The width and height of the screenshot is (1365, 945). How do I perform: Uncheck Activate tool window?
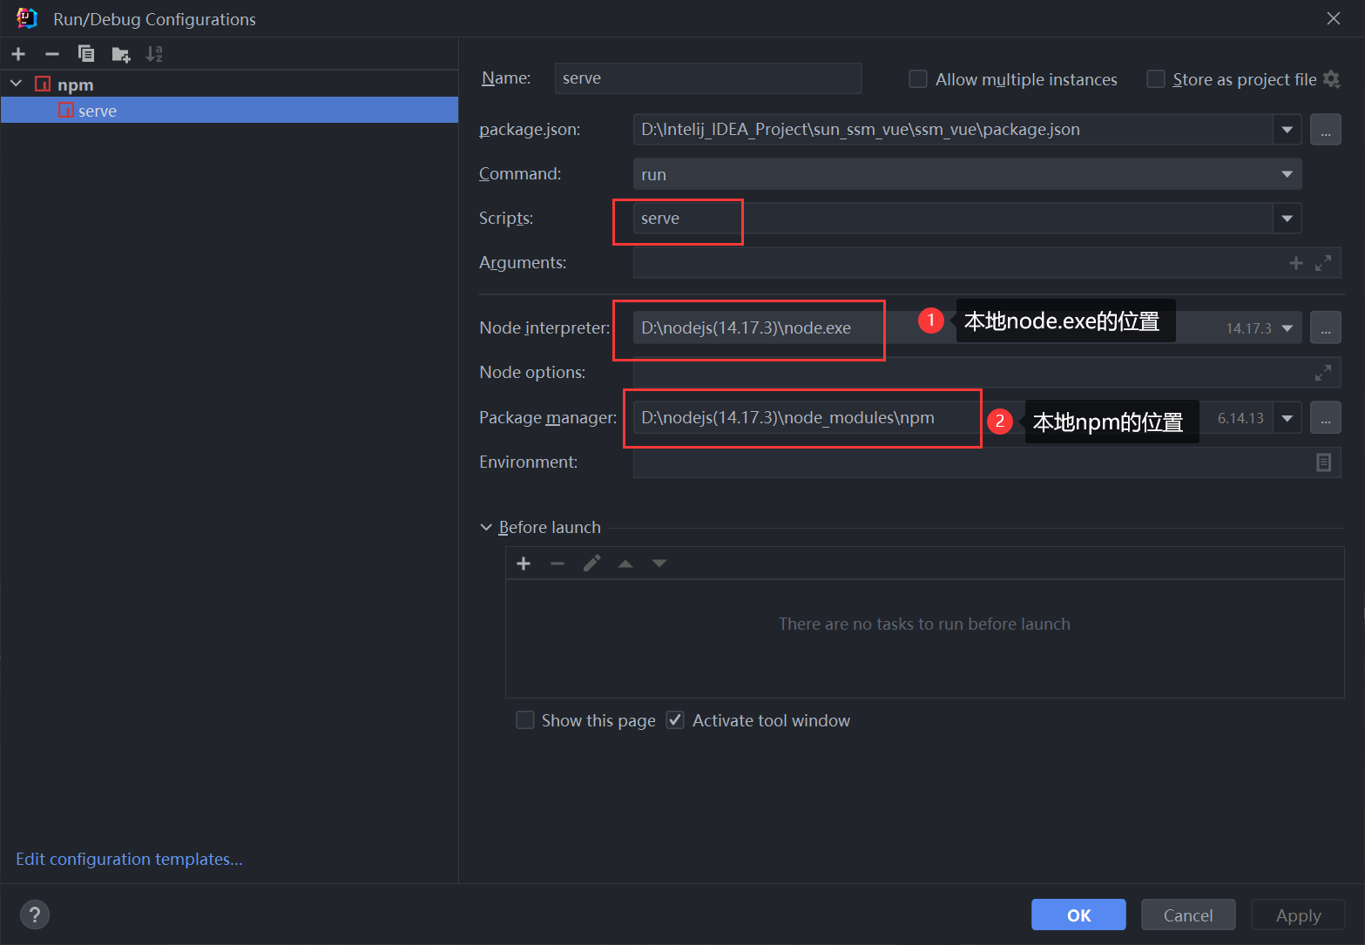(675, 720)
